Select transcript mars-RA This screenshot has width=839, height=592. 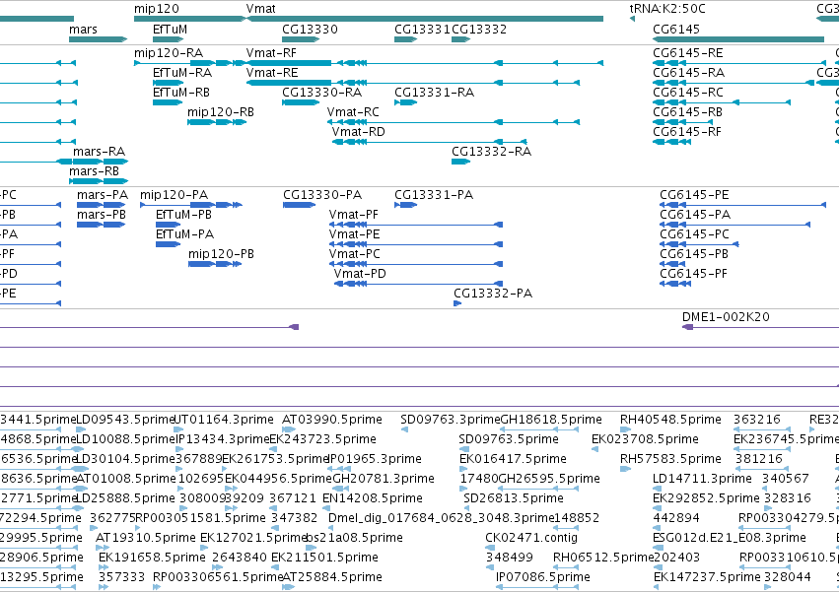tap(99, 152)
